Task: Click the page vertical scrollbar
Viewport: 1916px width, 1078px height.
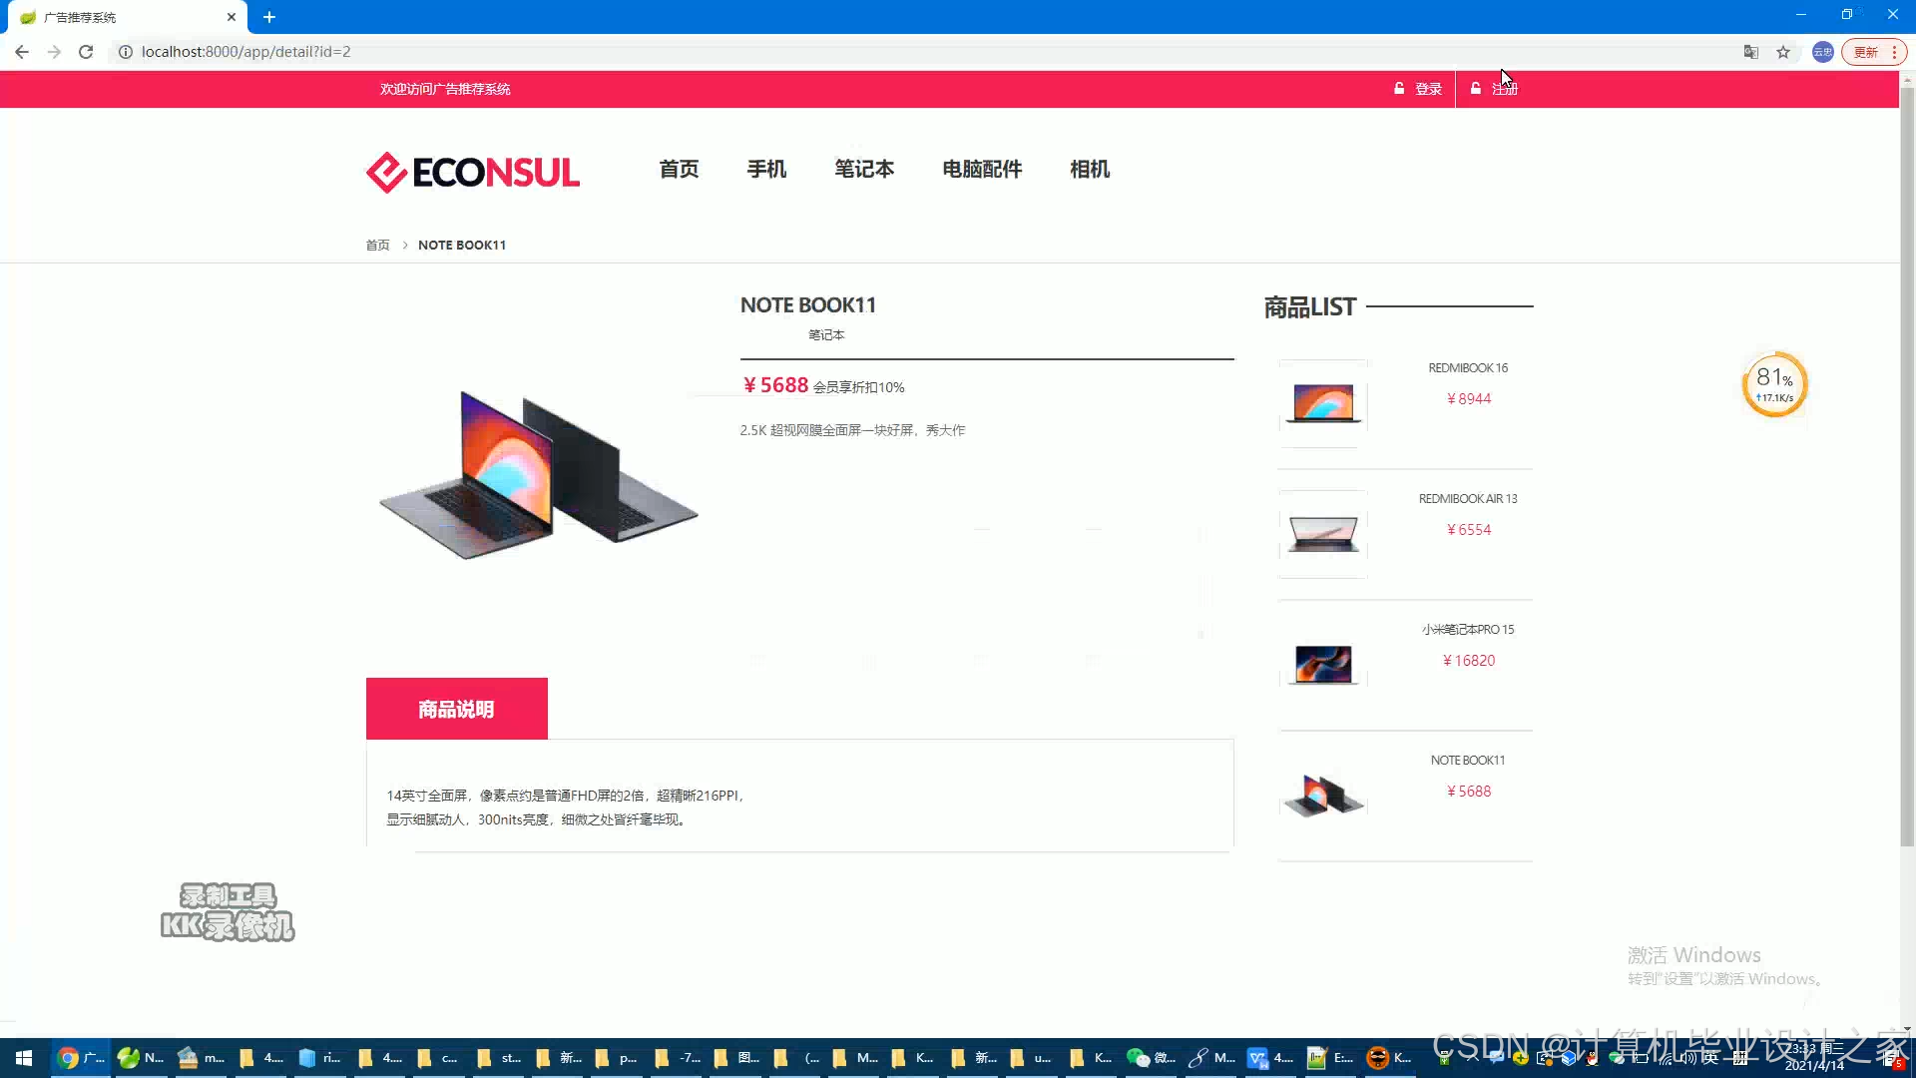Action: tap(1907, 467)
